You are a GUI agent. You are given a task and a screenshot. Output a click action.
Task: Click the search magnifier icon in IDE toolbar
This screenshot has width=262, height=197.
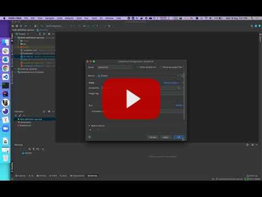tap(252, 26)
